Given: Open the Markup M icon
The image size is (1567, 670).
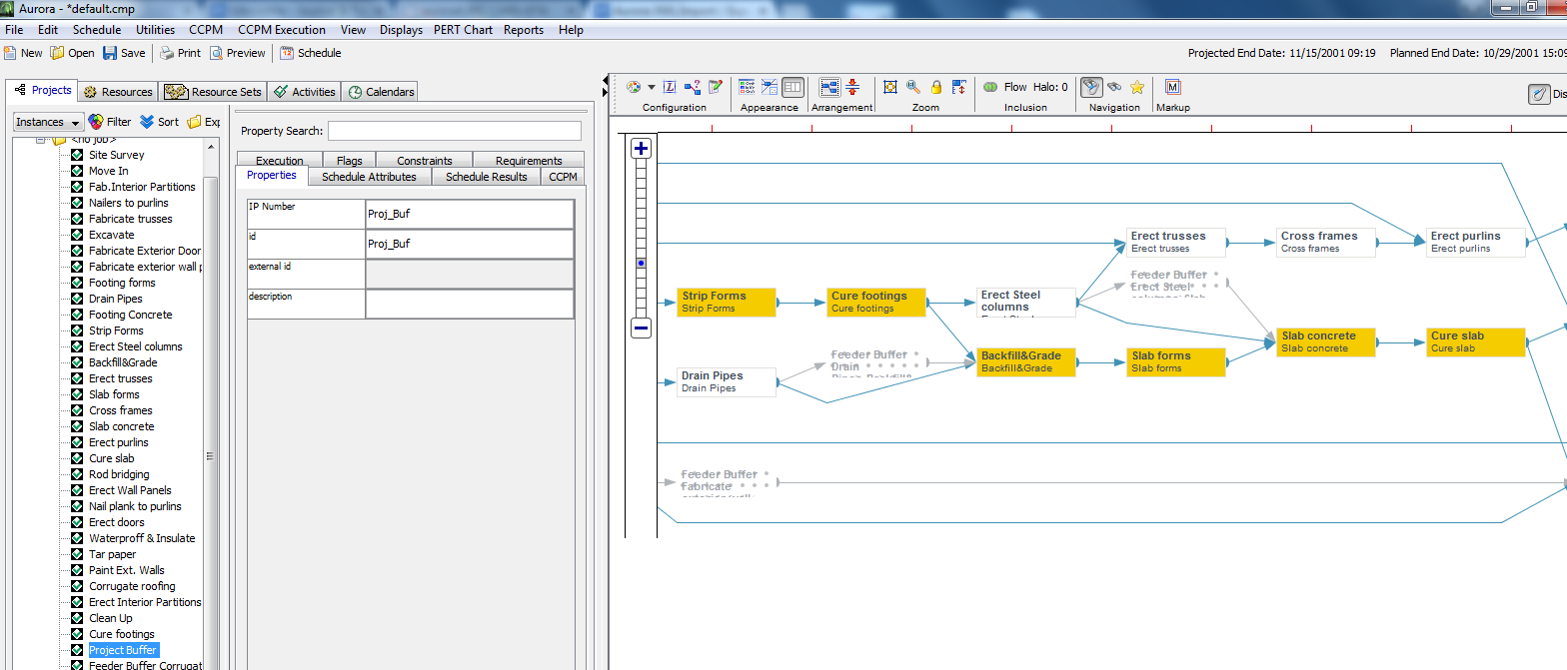Looking at the screenshot, I should point(1172,88).
